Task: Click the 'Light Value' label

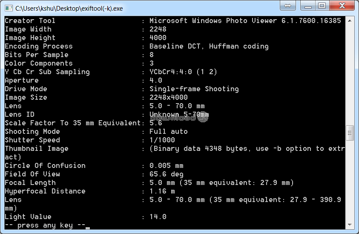Action: pyautogui.click(x=28, y=217)
